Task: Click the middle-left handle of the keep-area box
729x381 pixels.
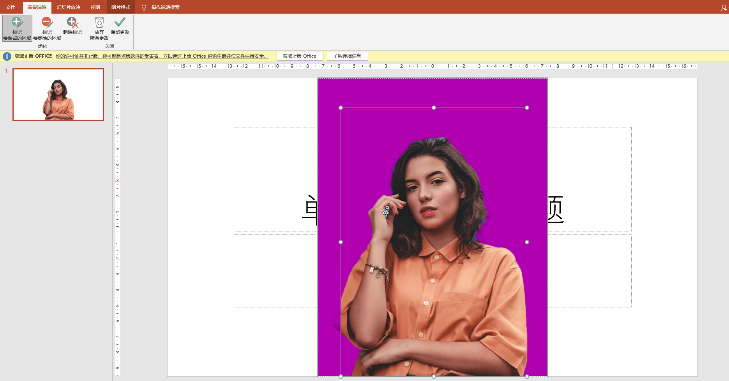Action: click(x=341, y=242)
